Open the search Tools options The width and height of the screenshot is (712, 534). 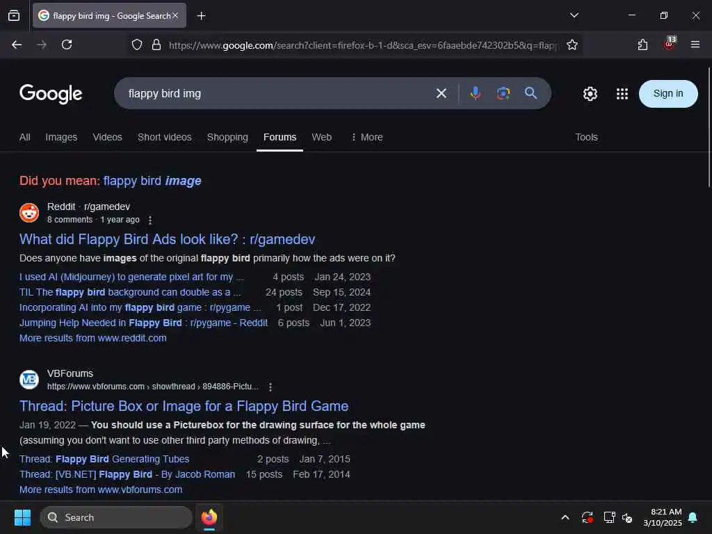pos(586,137)
